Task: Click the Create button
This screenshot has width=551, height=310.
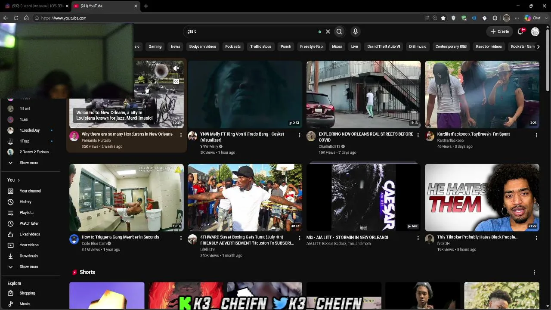Action: coord(500,31)
